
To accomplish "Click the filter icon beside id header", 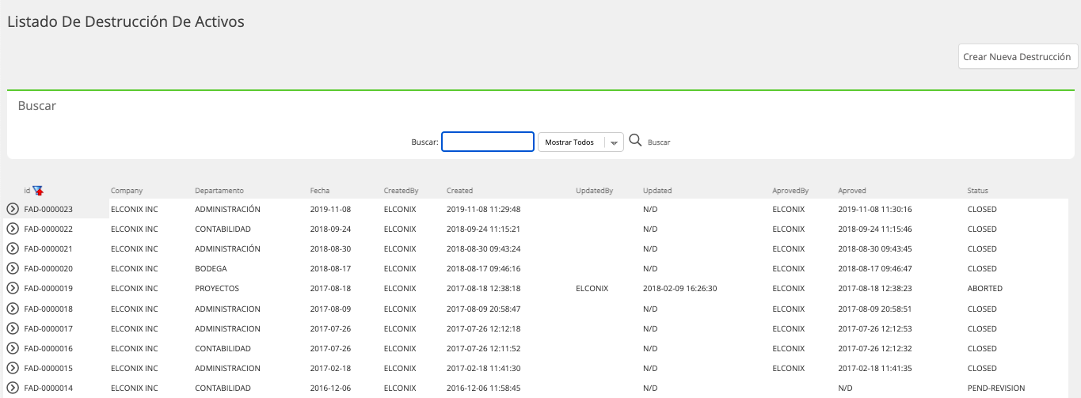I will 38,190.
